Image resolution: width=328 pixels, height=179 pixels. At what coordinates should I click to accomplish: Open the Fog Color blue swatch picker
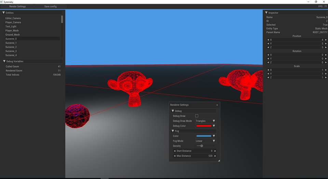[205, 136]
